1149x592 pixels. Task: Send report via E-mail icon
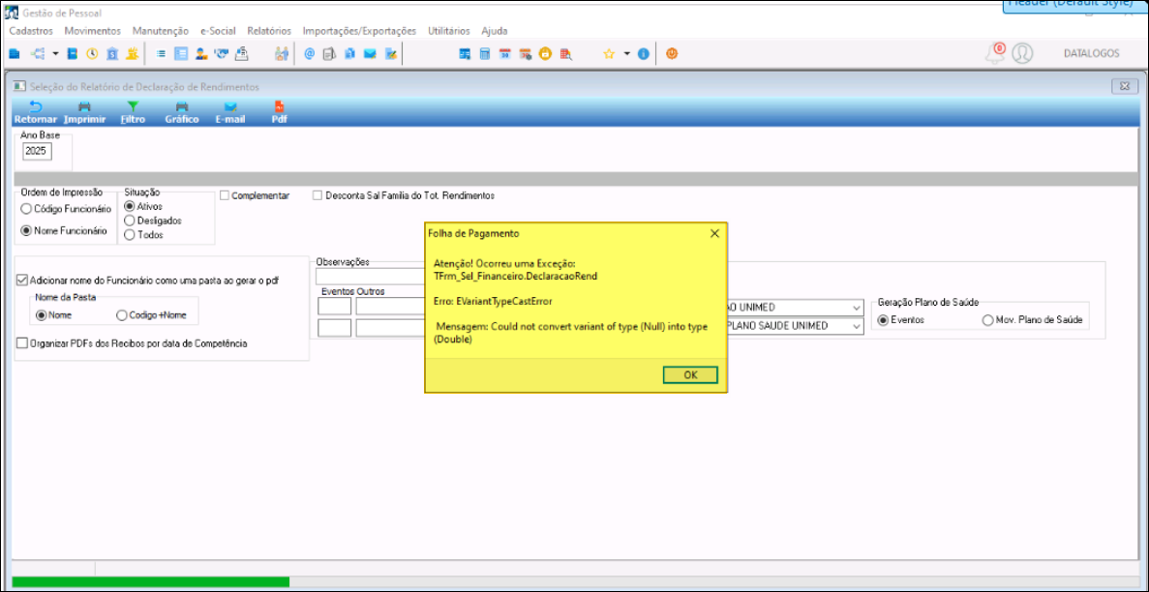point(229,107)
